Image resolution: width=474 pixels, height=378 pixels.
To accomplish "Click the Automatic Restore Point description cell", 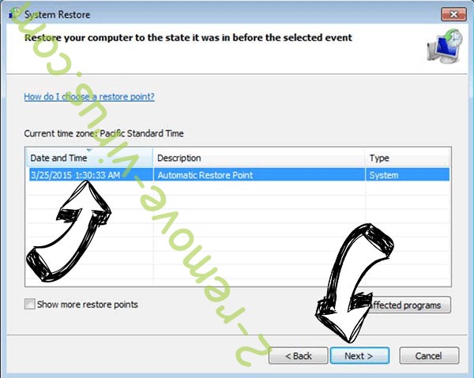I will (205, 175).
